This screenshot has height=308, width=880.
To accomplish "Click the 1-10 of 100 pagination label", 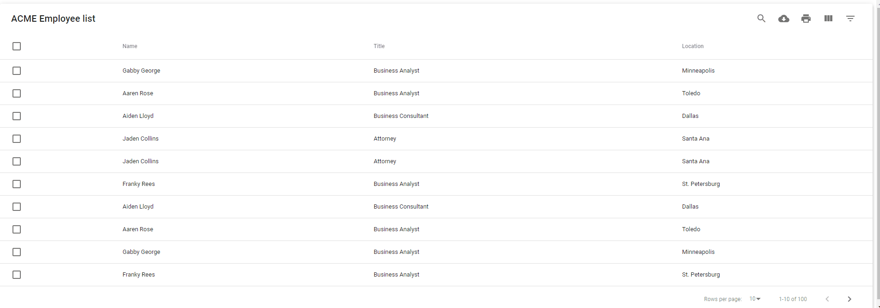I will (x=793, y=299).
